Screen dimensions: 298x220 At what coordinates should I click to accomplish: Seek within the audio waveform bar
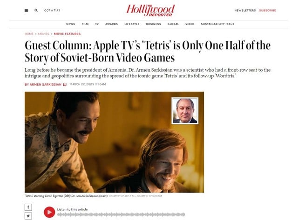click(121, 215)
